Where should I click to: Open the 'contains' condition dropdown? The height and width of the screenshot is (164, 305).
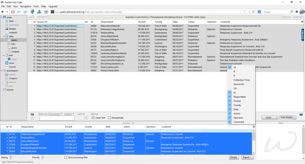click(69, 114)
